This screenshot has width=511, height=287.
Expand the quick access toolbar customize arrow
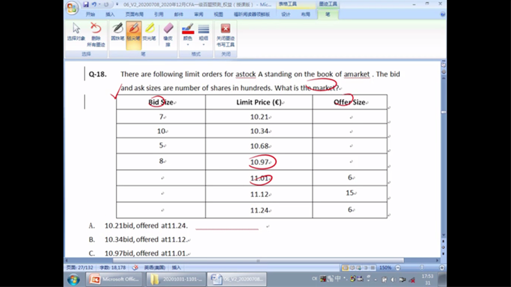pyautogui.click(x=117, y=4)
